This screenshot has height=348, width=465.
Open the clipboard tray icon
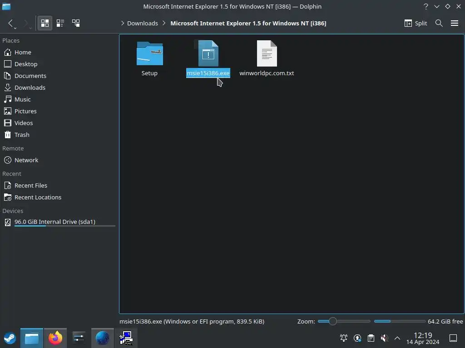(x=371, y=338)
